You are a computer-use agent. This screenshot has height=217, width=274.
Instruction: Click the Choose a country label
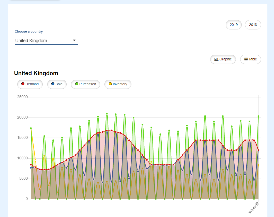[29, 31]
